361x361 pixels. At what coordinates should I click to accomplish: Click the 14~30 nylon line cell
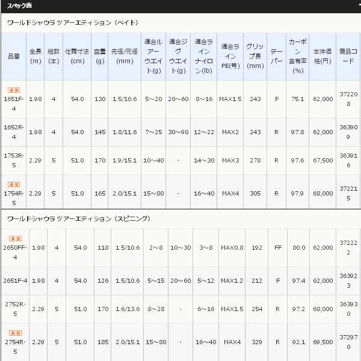click(x=204, y=160)
